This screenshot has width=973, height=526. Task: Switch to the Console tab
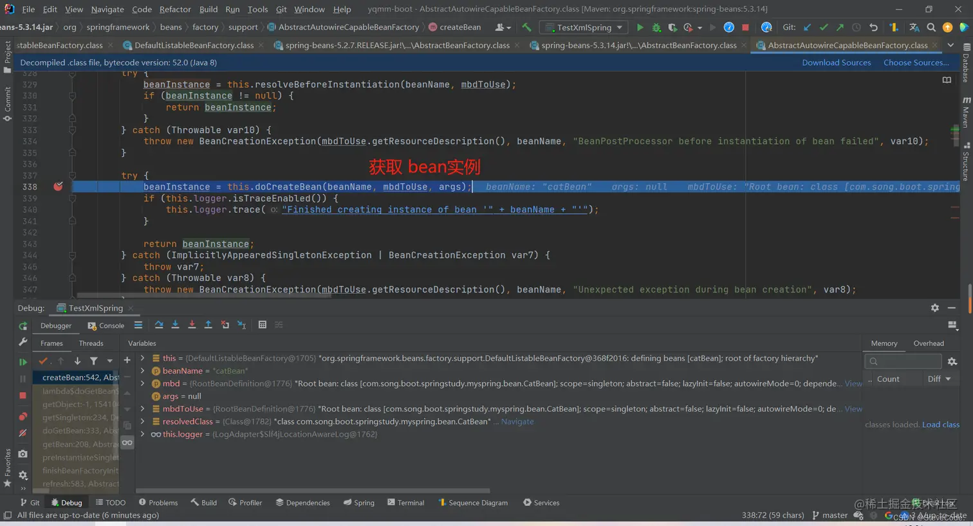[106, 325]
